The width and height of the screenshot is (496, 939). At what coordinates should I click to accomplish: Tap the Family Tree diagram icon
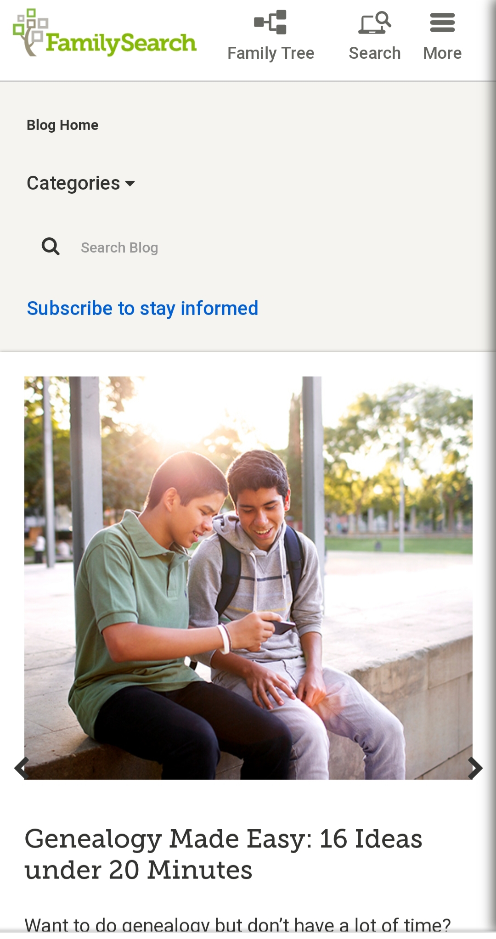(x=271, y=22)
